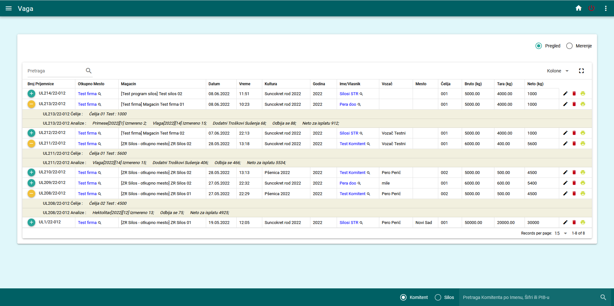Open the three-dot more options menu
The image size is (614, 306).
coord(605,8)
